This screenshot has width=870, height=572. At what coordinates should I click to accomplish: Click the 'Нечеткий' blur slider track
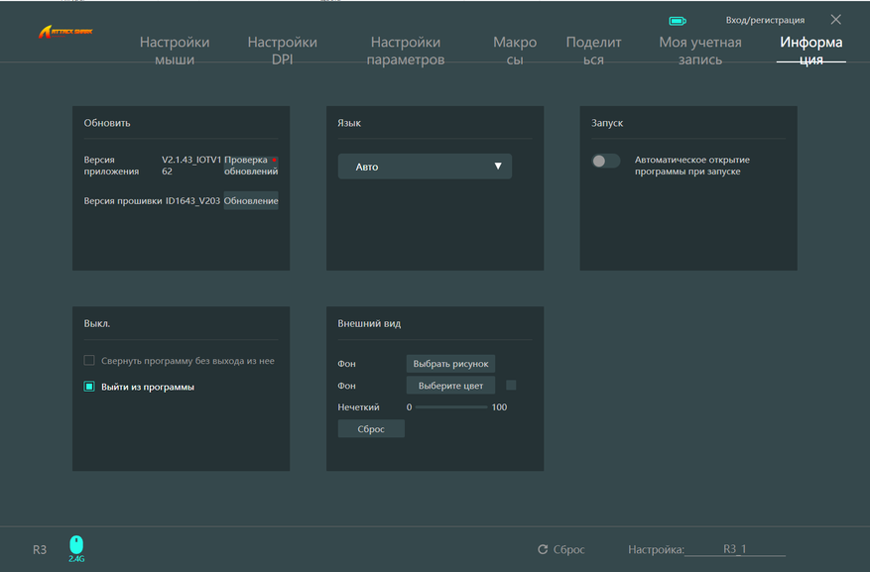pos(451,407)
